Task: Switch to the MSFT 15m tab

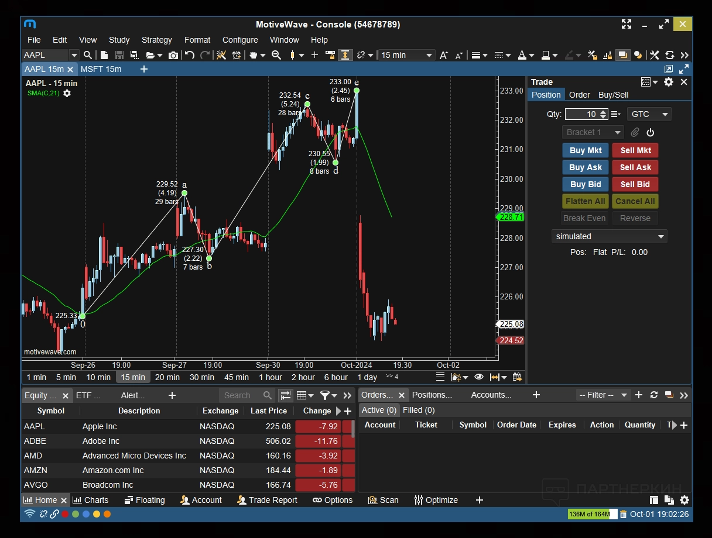Action: pos(101,69)
